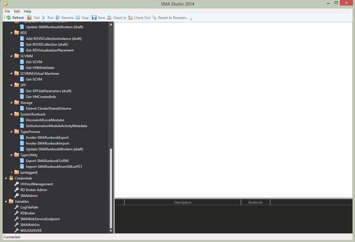Click the wrench icon beside SMAWebServiceEndpoint
The width and height of the screenshot is (355, 242).
click(17, 219)
